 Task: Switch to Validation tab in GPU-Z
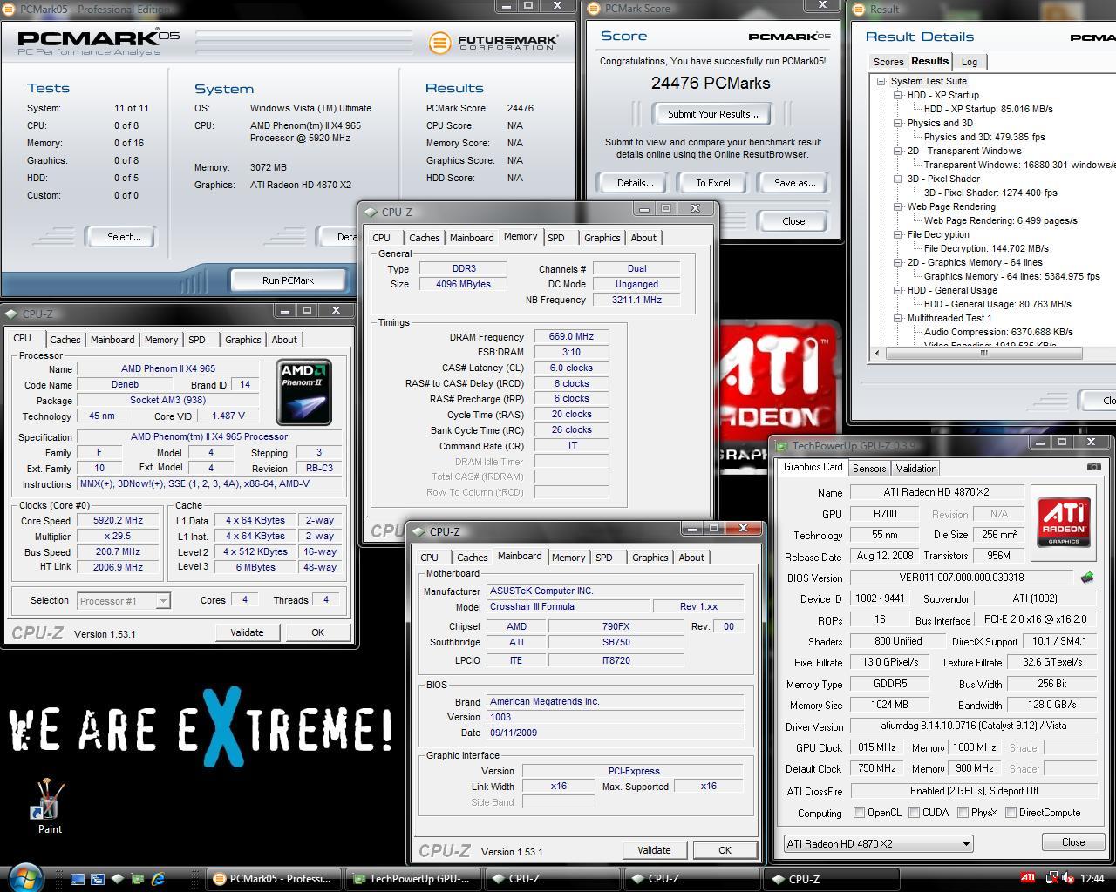click(x=916, y=468)
